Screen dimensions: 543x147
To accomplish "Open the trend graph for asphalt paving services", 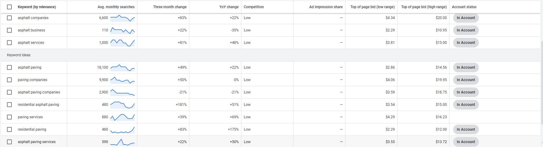I will click(x=123, y=142).
